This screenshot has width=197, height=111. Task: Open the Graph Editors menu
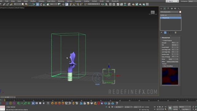pos(51,1)
